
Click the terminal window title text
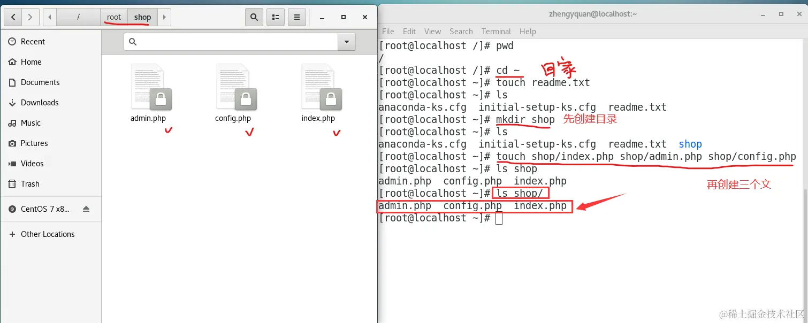pos(593,14)
